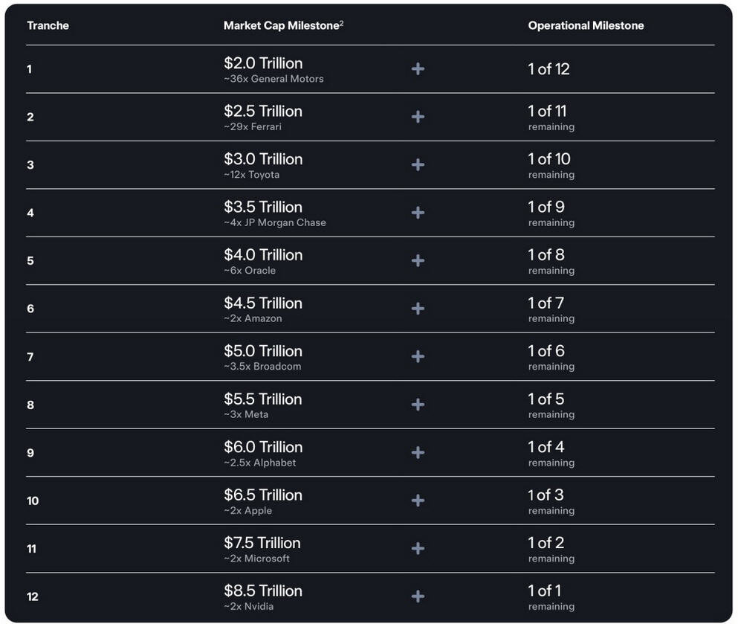
Task: Select the $2.0 Trillion milestone text
Action: 263,63
